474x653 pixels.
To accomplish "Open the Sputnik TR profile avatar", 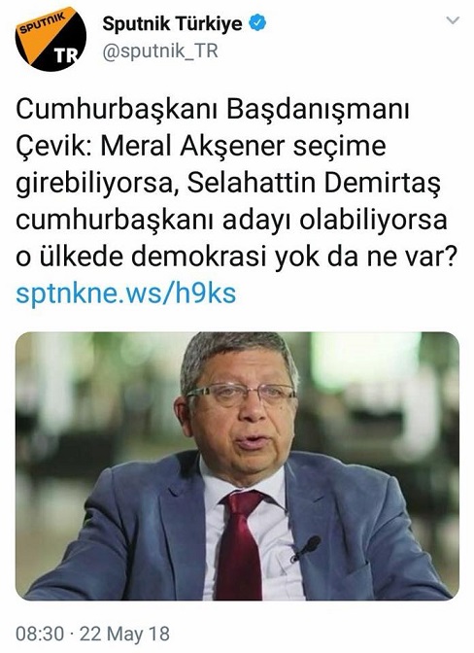I will [51, 39].
